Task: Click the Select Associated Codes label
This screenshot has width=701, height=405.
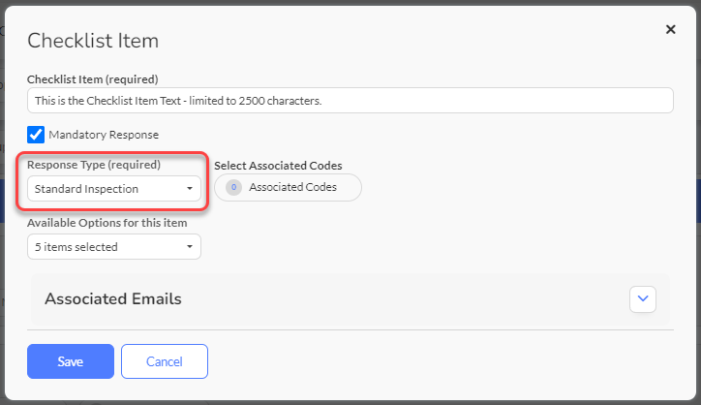Action: [278, 166]
